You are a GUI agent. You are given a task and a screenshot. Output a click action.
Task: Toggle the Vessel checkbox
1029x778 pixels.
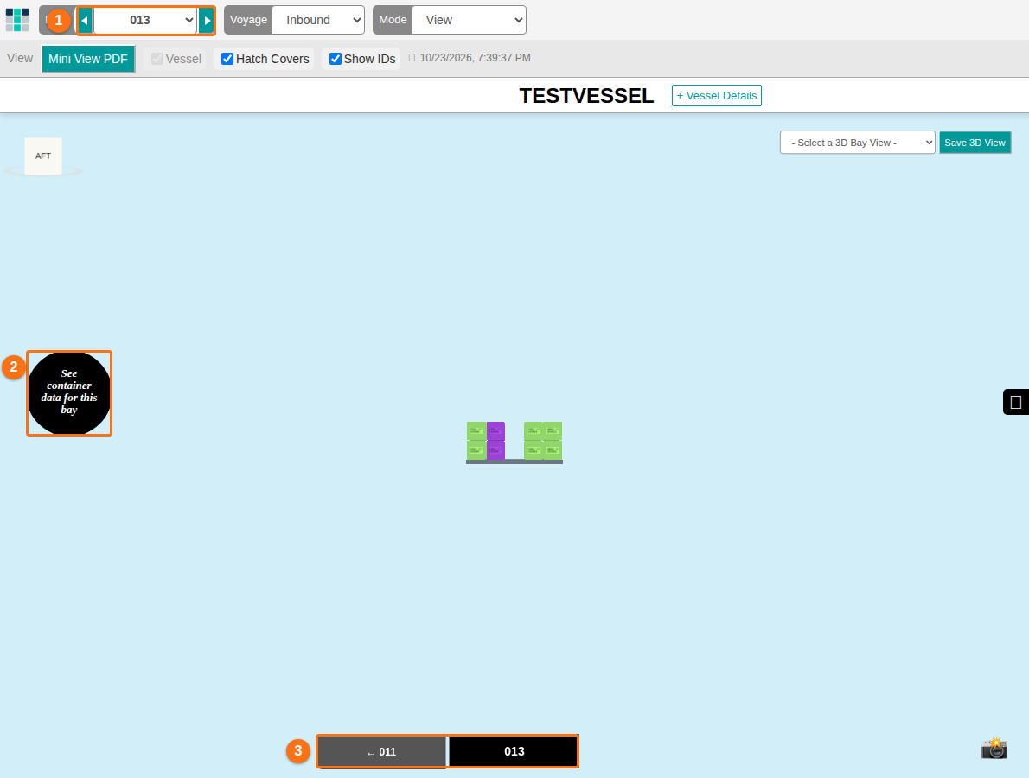(x=157, y=59)
